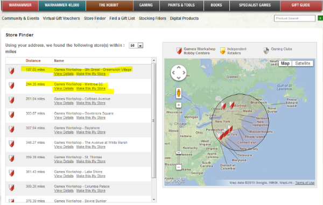
Task: Switch map to Satellite view
Action: [x=303, y=63]
